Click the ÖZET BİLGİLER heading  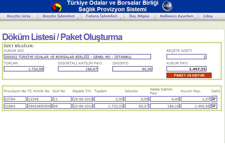click(19, 46)
